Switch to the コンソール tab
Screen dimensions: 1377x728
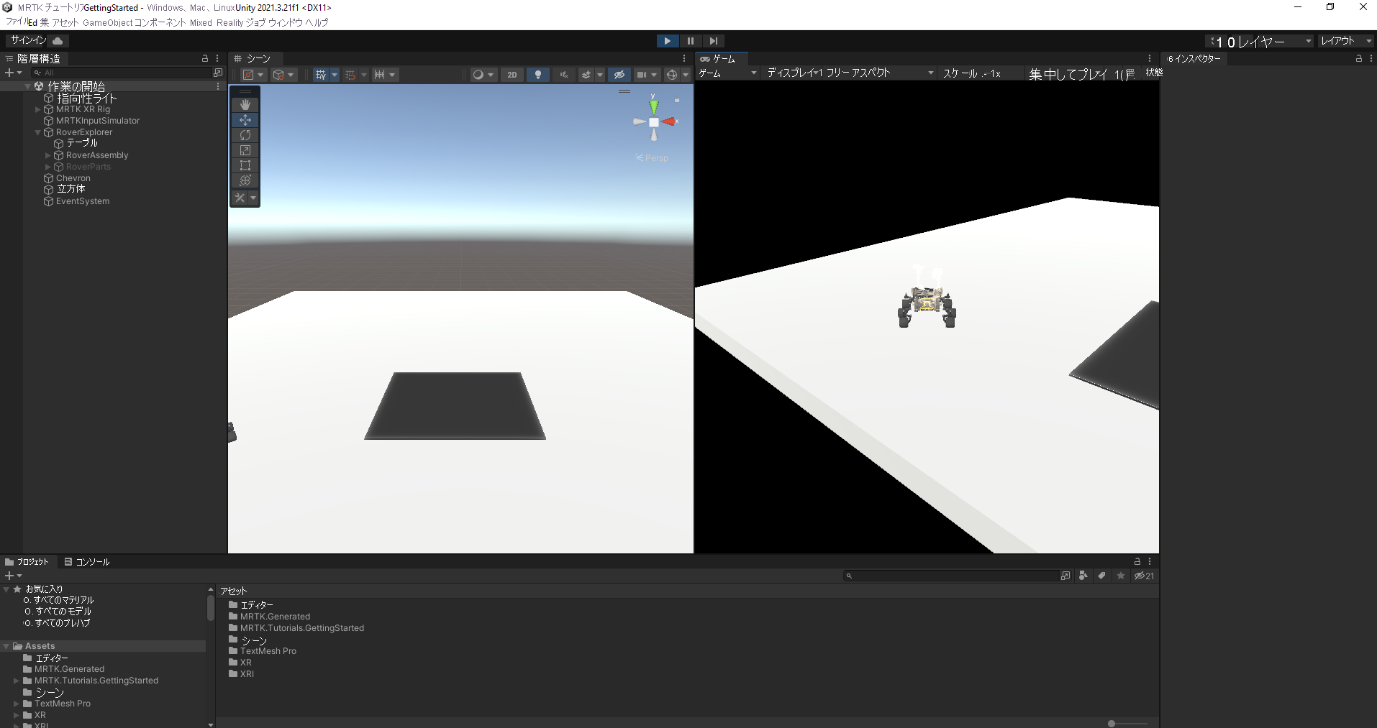coord(87,562)
